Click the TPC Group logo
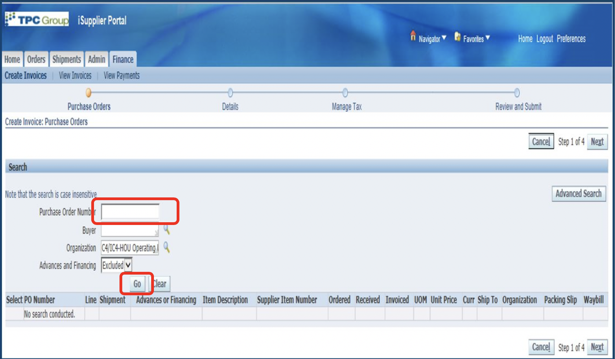Image resolution: width=615 pixels, height=359 pixels. coord(37,19)
